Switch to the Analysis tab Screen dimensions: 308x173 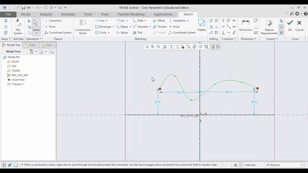(46, 14)
